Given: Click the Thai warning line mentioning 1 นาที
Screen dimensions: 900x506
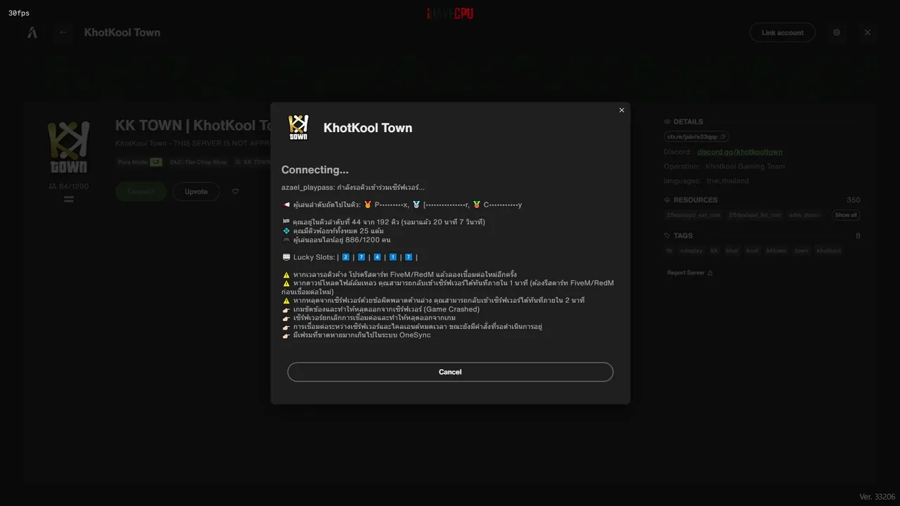Looking at the screenshot, I should (448, 287).
